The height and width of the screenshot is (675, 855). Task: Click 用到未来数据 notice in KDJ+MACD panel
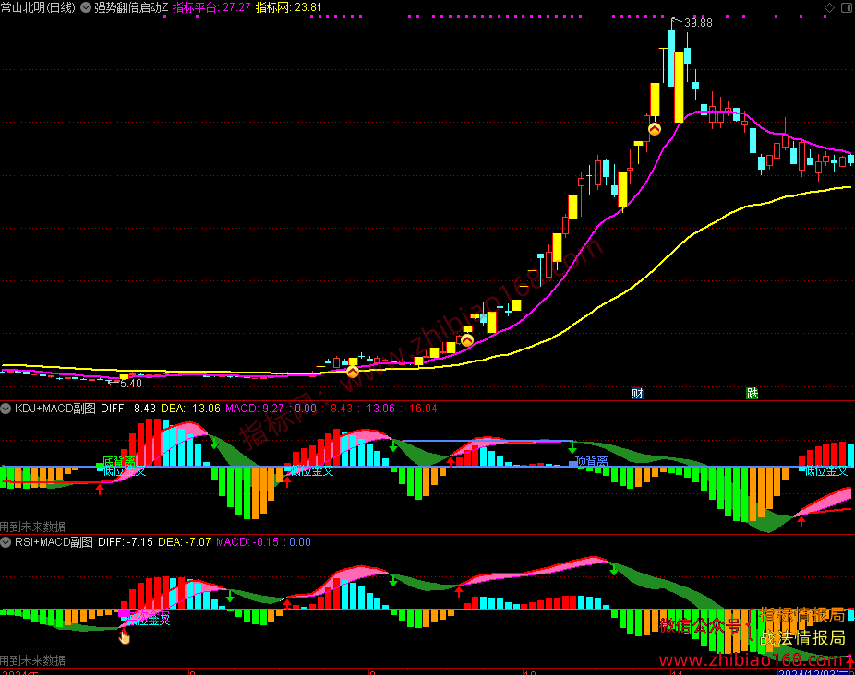click(x=32, y=527)
